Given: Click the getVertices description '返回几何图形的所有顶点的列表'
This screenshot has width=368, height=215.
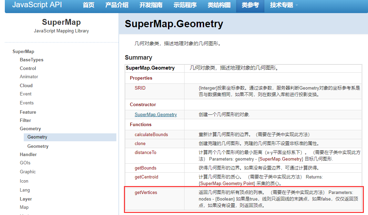Looking at the screenshot, I should pos(231,192).
